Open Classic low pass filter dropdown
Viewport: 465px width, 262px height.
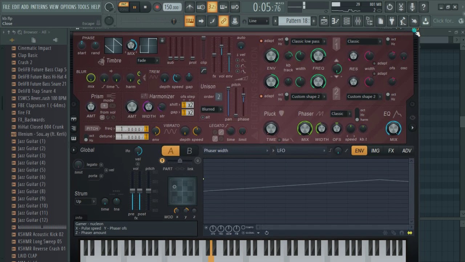tap(308, 41)
